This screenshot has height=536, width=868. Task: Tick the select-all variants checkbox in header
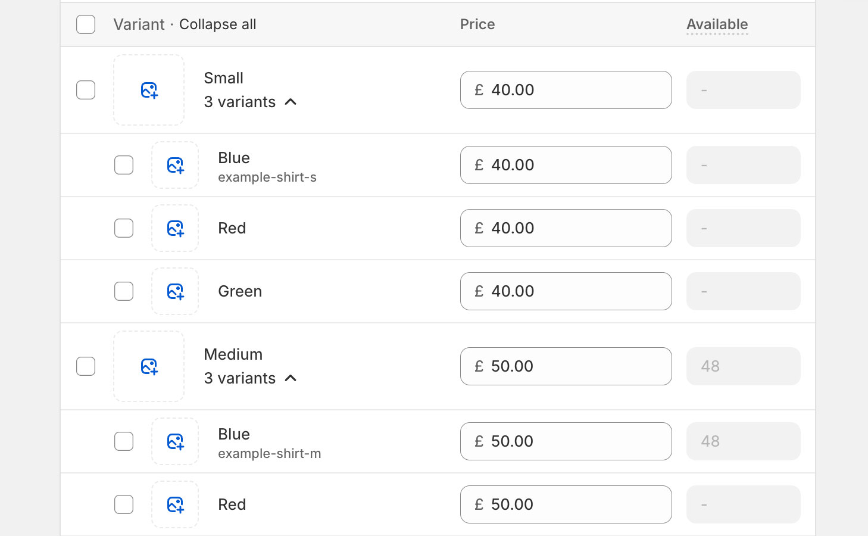coord(86,24)
